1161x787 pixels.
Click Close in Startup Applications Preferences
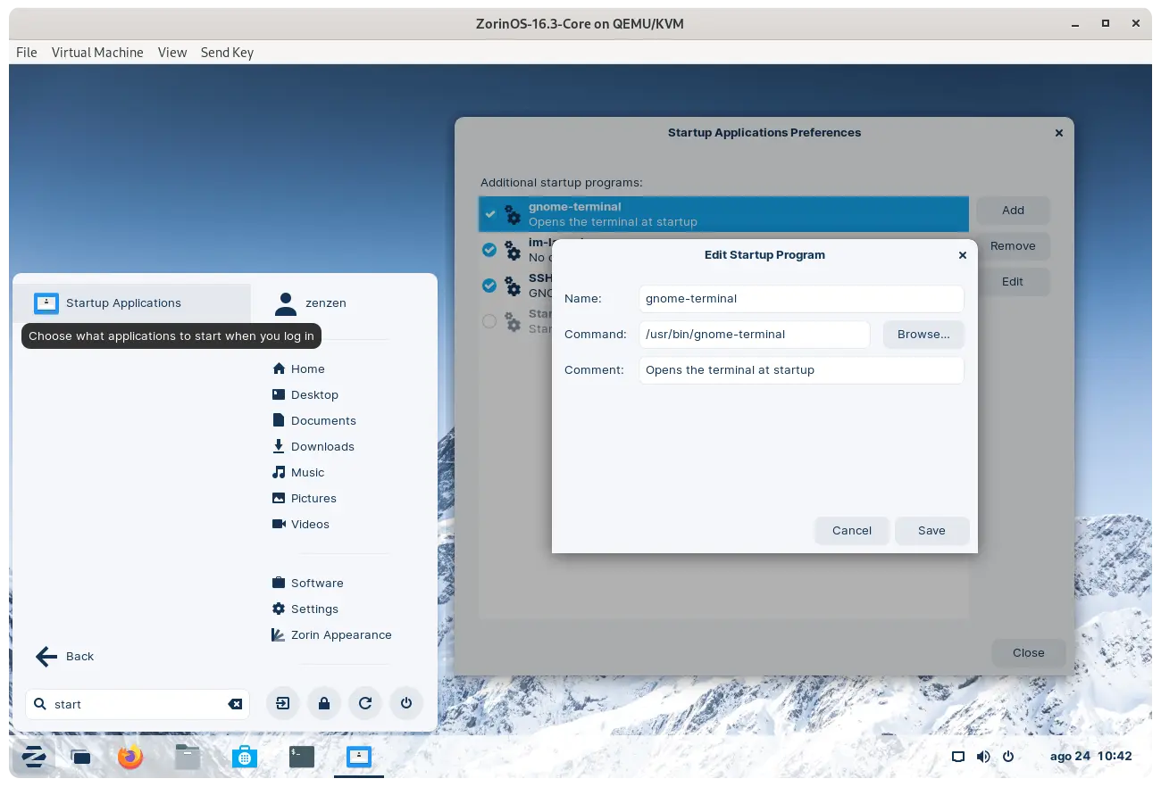(1029, 652)
